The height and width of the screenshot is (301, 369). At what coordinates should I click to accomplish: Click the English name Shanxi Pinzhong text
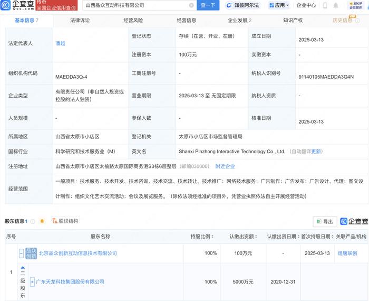pos(232,152)
